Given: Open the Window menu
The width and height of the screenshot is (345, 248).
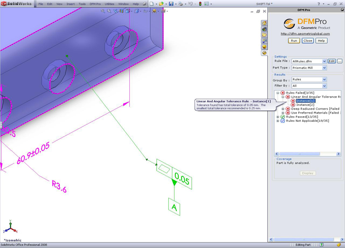Looking at the screenshot, I should click(123, 4).
